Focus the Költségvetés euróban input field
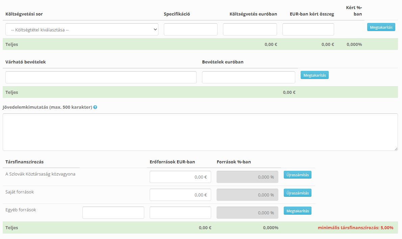 [250, 29]
